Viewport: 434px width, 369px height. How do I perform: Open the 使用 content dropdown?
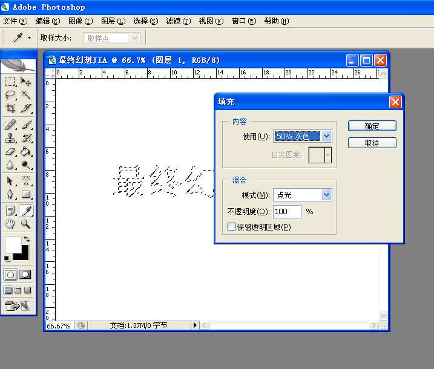[x=303, y=136]
